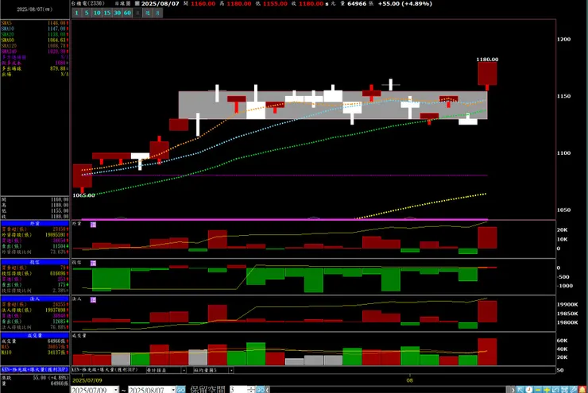588x393 pixels.
Task: Click the SMA20 legend row
Action: tap(35, 34)
